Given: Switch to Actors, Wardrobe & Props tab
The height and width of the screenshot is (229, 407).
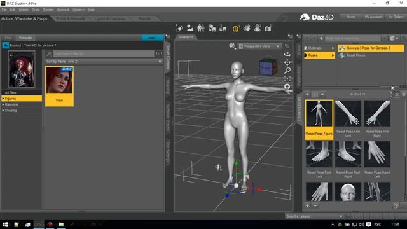Looking at the screenshot, I should click(x=24, y=18).
